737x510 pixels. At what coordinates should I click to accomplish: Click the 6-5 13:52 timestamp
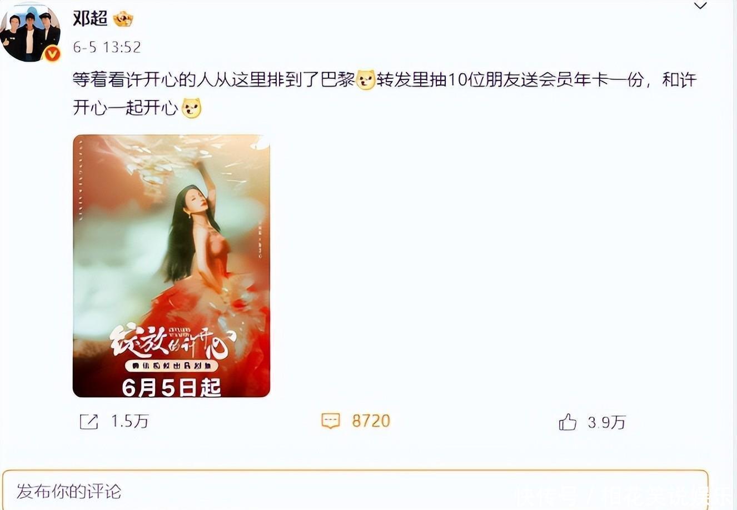point(107,47)
